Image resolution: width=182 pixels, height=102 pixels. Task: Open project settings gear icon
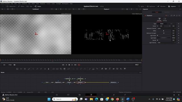(179, 95)
